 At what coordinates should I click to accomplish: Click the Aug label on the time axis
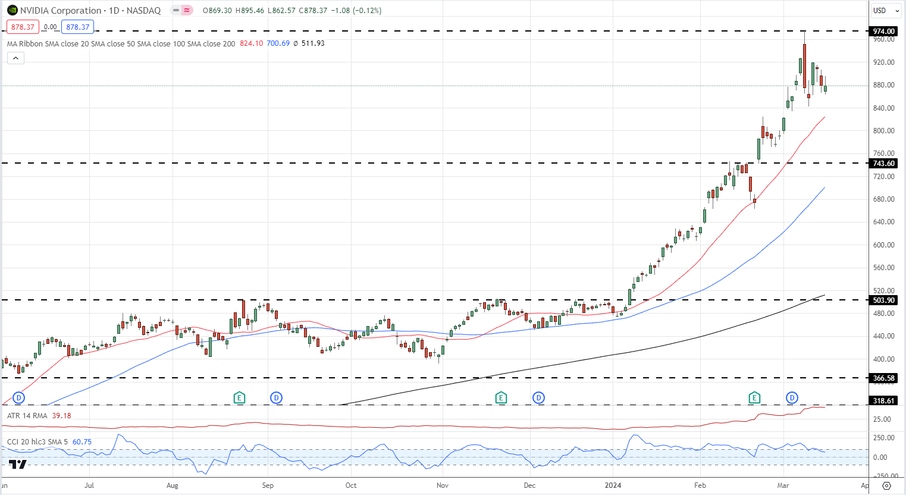[173, 485]
